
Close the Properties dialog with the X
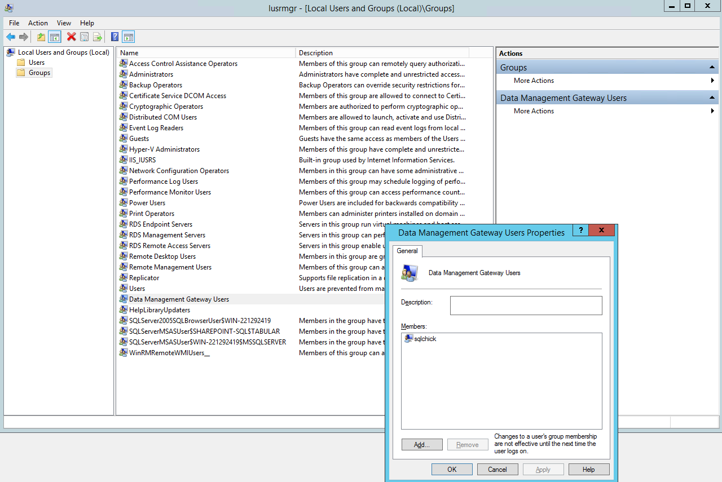point(602,231)
